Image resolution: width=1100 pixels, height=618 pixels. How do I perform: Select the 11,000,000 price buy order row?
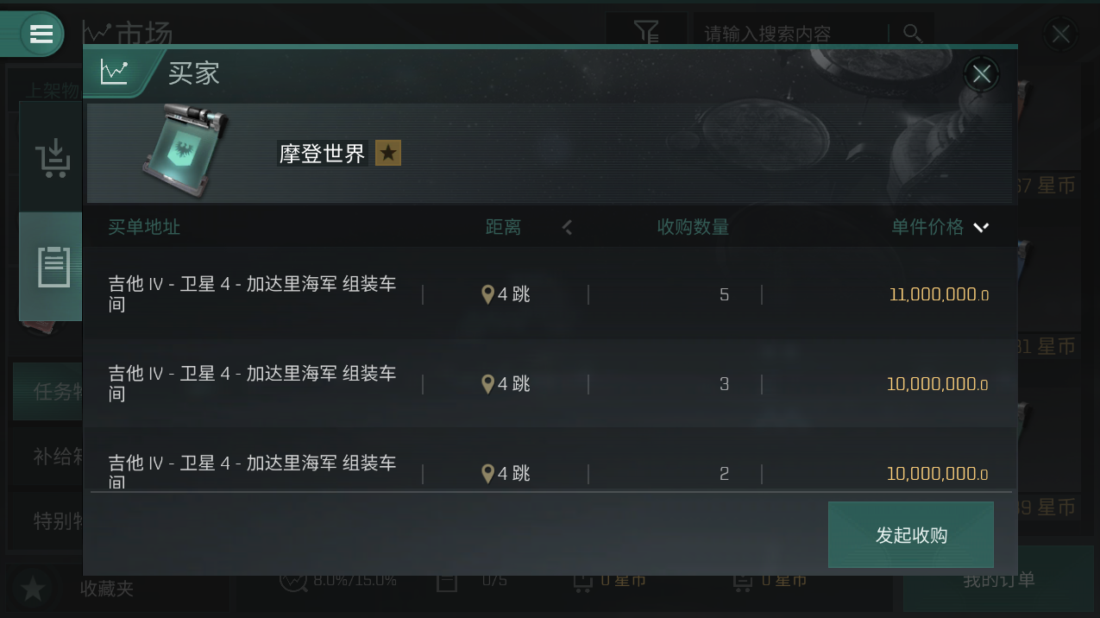coord(552,294)
